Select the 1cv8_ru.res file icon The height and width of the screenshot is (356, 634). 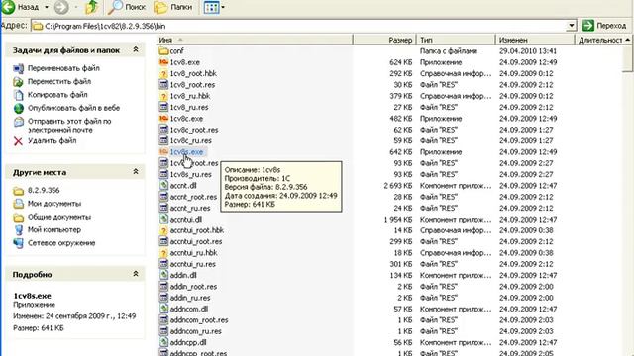click(163, 108)
